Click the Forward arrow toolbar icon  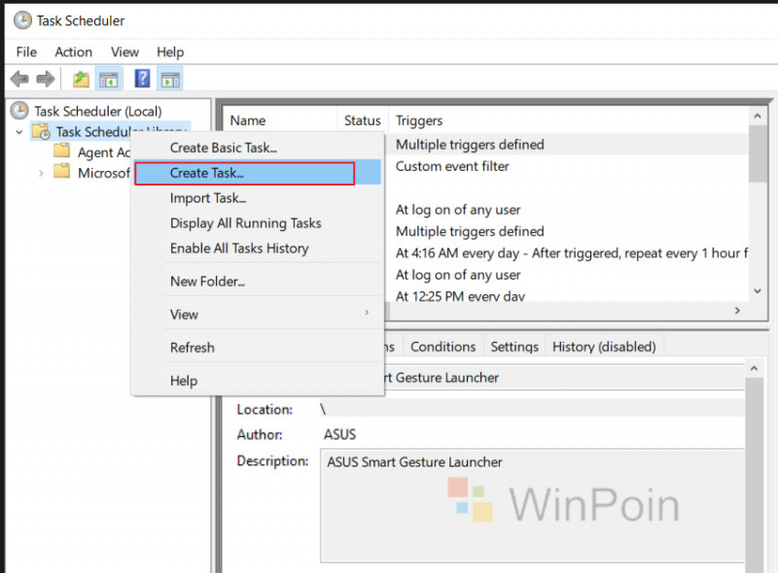click(46, 79)
